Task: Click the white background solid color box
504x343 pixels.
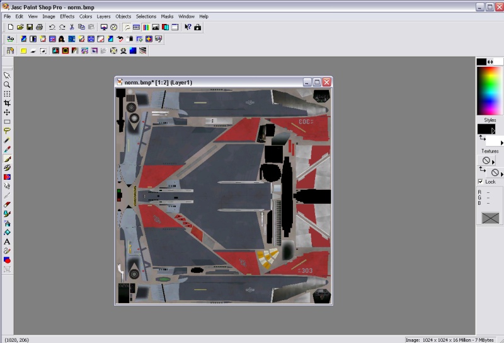Action: [498, 62]
